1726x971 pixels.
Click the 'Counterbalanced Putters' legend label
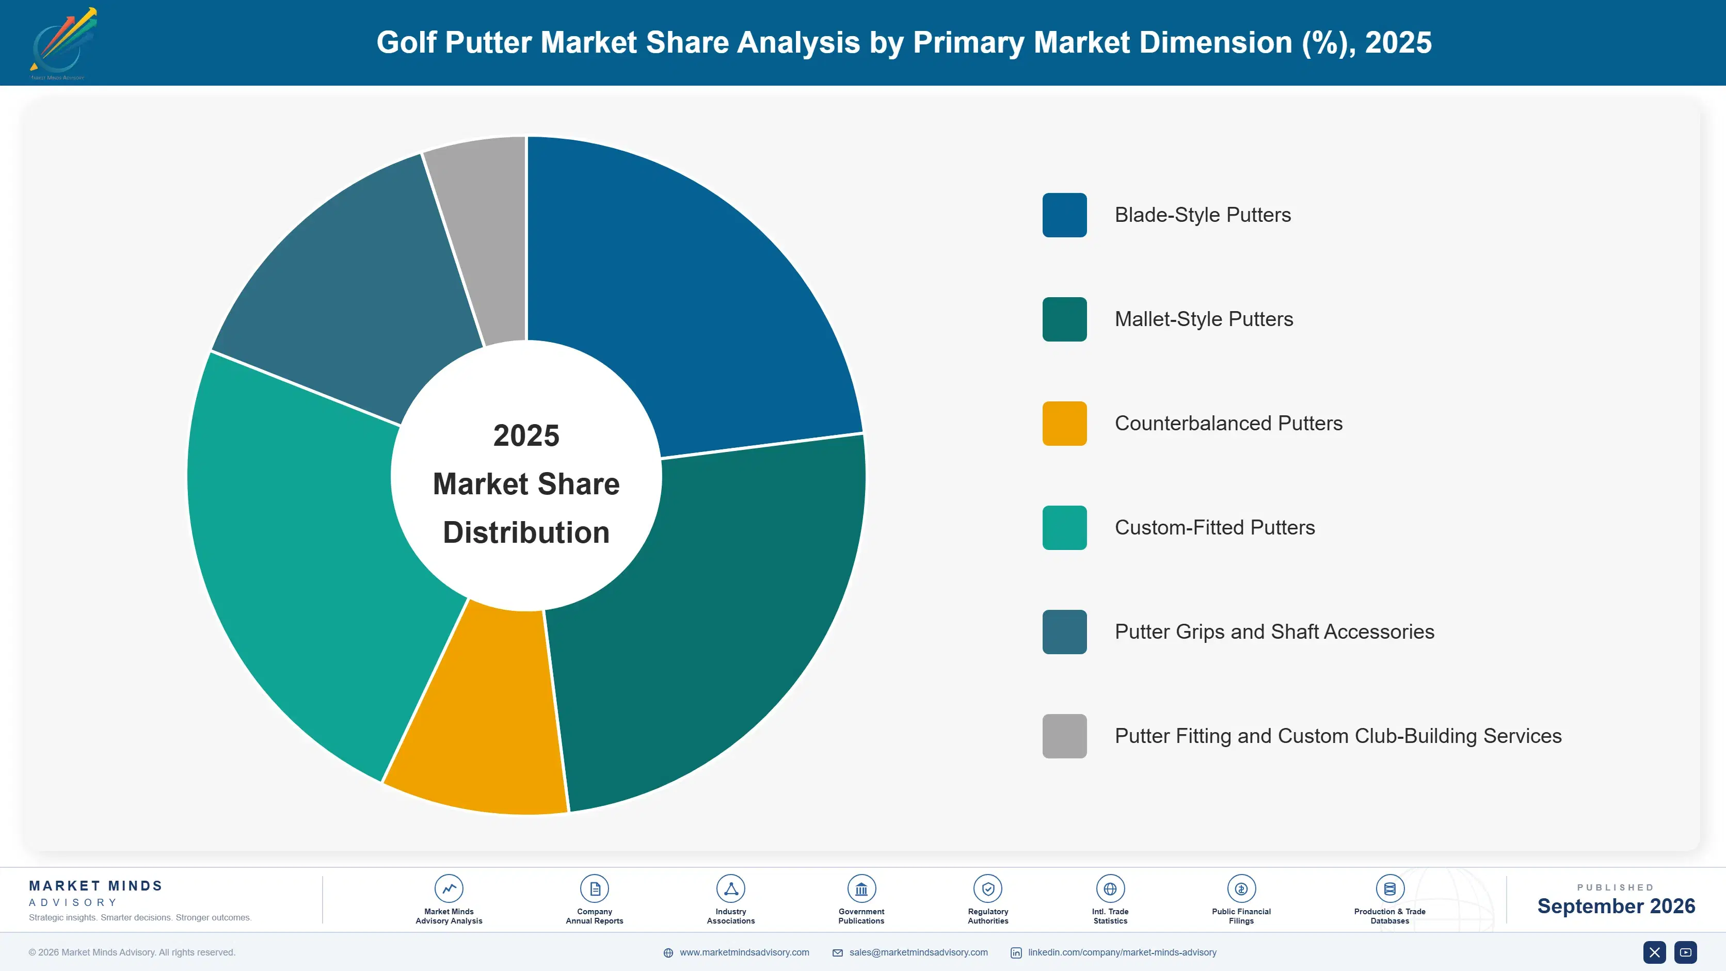pos(1228,423)
